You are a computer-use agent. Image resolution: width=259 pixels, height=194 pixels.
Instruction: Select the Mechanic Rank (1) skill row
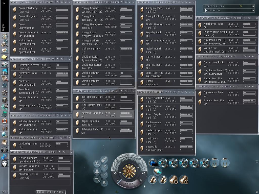point(103,115)
